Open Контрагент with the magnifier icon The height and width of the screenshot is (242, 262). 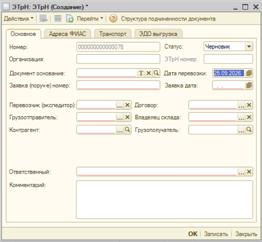(127, 130)
